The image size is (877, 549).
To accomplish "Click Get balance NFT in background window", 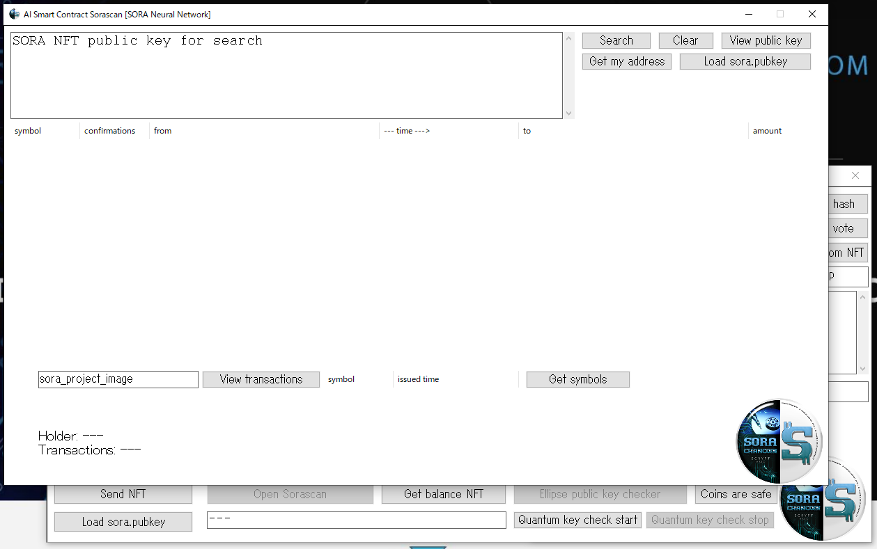I will (444, 494).
